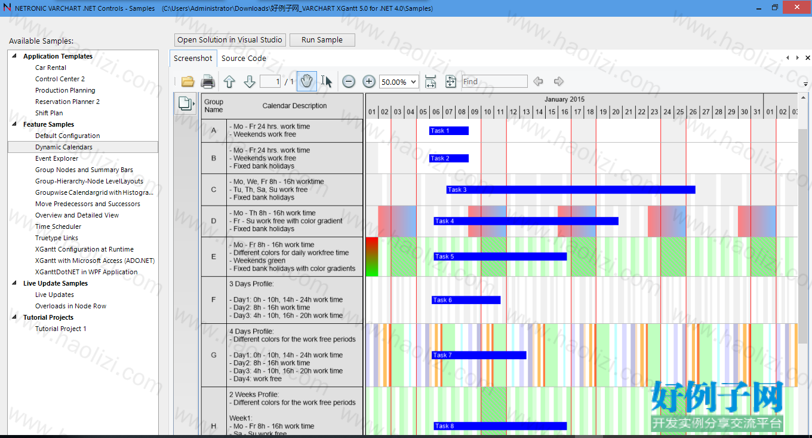Select Move Predecessors and Successors sample
Viewport: 812px width, 438px height.
click(x=88, y=204)
